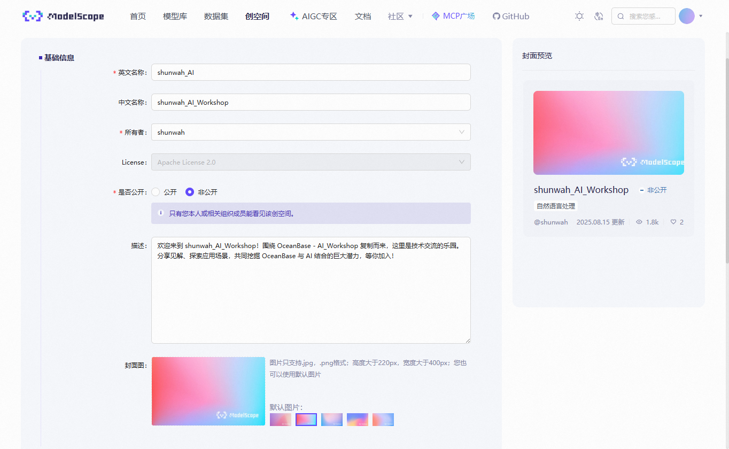This screenshot has width=729, height=449.
Task: Select the fourth default cover image (blue-orange)
Action: tap(358, 420)
